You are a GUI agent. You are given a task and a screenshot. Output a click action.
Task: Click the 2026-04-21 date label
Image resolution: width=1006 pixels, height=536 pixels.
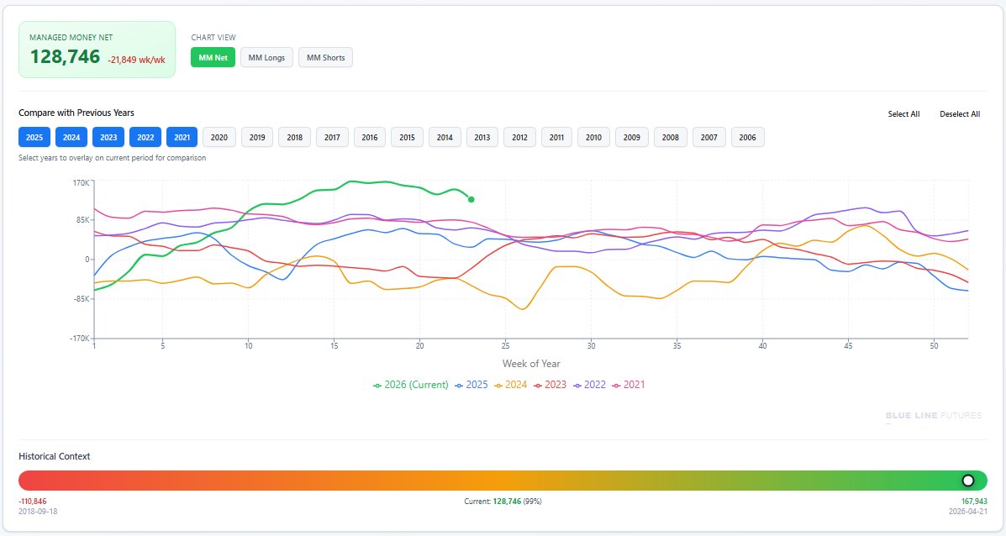[968, 512]
